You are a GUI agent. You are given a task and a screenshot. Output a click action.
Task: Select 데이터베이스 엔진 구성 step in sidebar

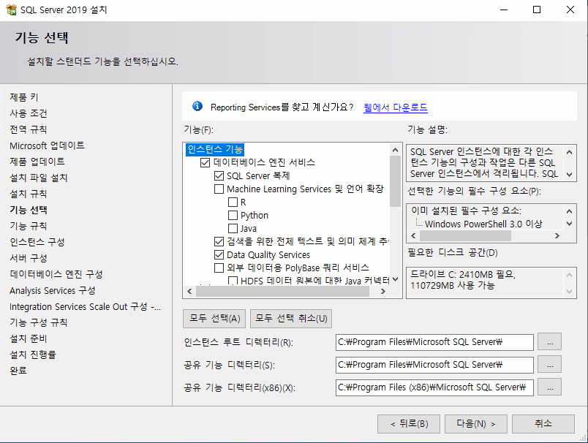56,274
